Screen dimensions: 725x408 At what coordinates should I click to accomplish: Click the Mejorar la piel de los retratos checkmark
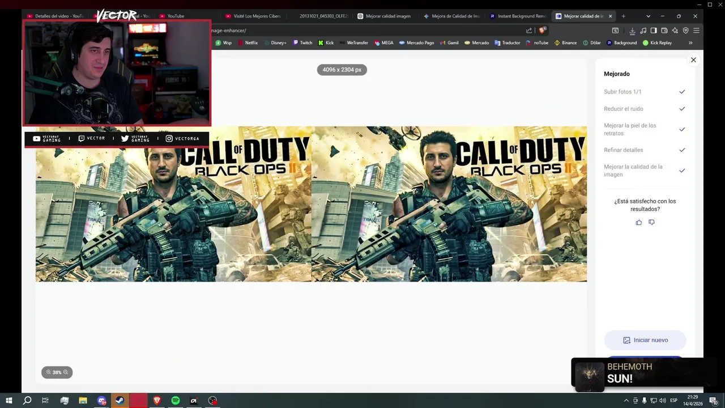(682, 129)
